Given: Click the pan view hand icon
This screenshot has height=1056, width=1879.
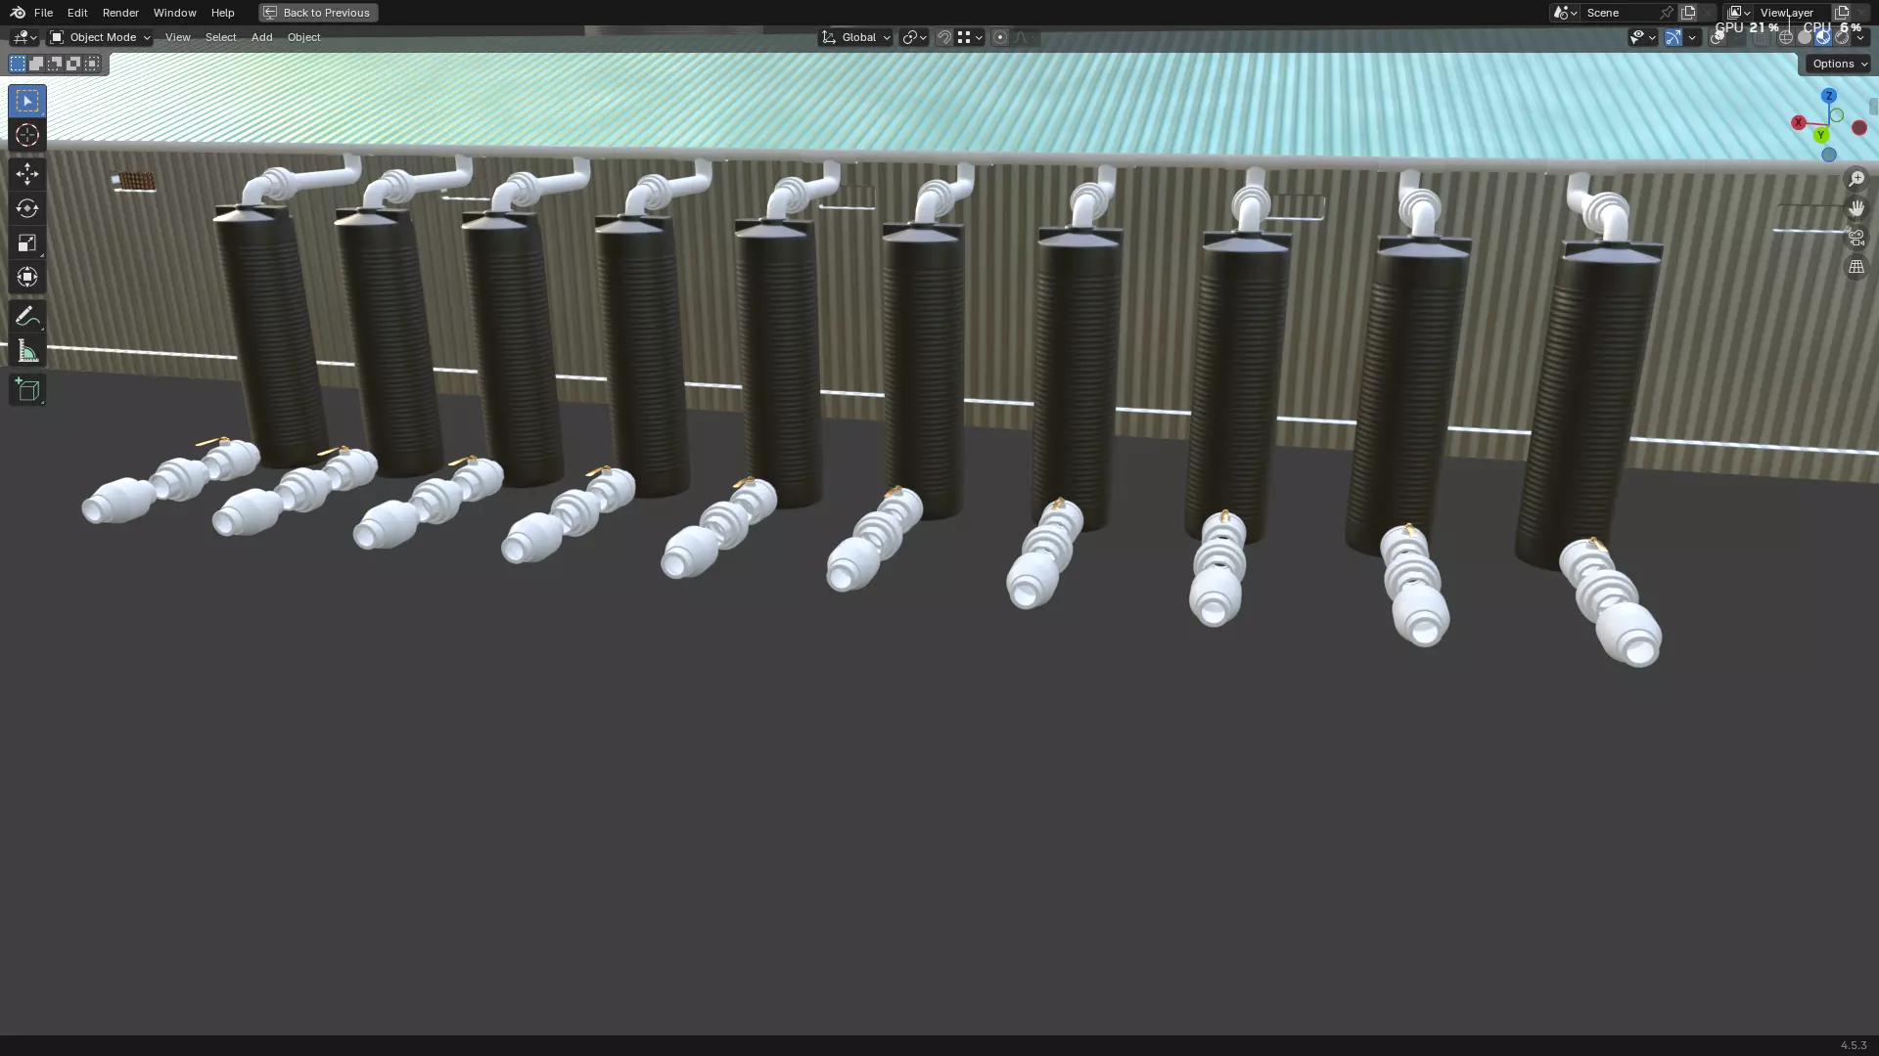Looking at the screenshot, I should (x=1856, y=208).
